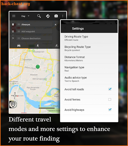Tap the location pin button on map
The height and width of the screenshot is (146, 128).
pyautogui.click(x=13, y=104)
